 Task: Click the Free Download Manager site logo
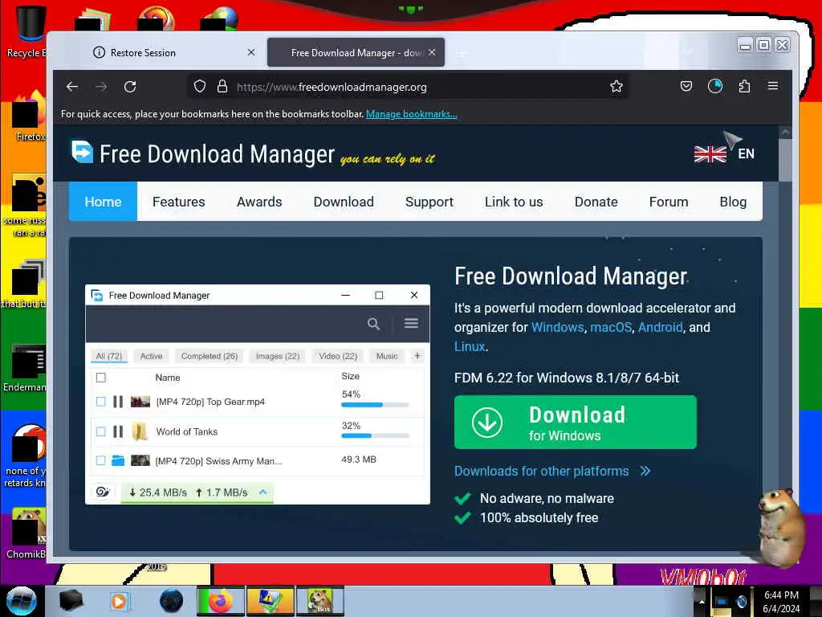pyautogui.click(x=83, y=152)
